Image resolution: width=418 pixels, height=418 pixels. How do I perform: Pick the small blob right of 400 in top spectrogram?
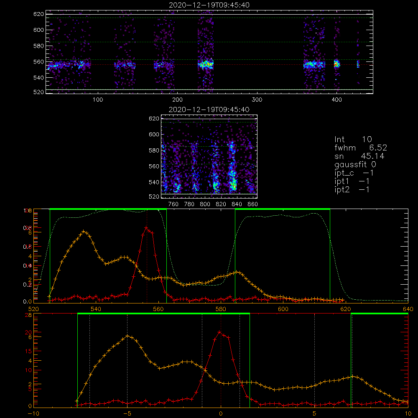[x=358, y=64]
